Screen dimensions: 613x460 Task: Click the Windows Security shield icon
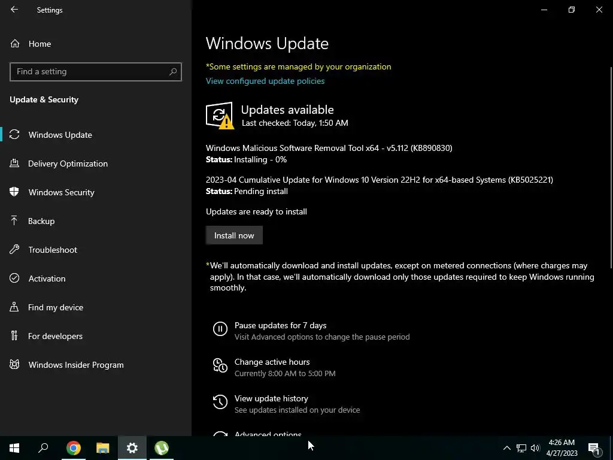14,192
